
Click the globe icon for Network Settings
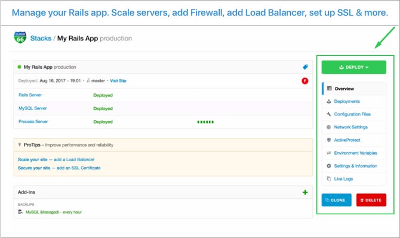click(329, 127)
